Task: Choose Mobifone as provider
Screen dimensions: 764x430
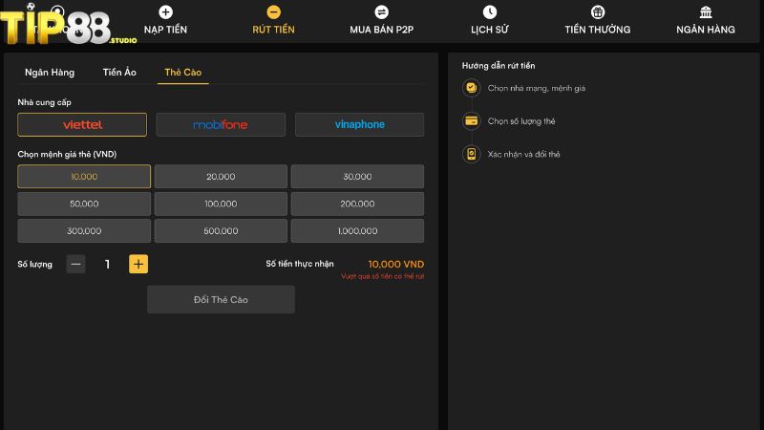Action: (221, 124)
